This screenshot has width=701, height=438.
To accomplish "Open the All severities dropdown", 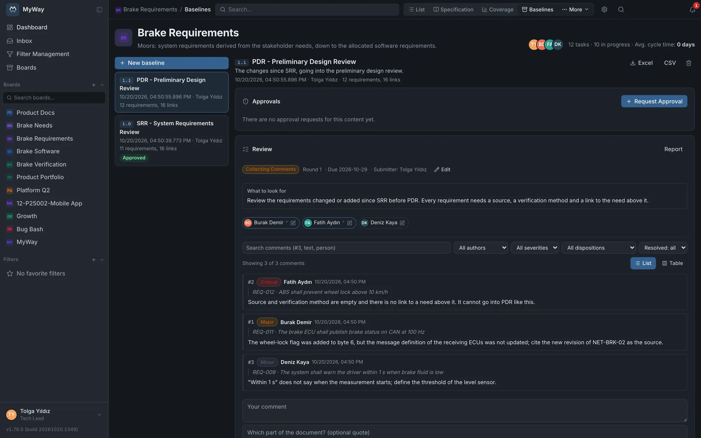I will pyautogui.click(x=535, y=248).
